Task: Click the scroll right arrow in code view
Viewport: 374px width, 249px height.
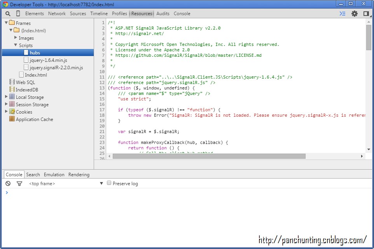Action: click(x=362, y=156)
